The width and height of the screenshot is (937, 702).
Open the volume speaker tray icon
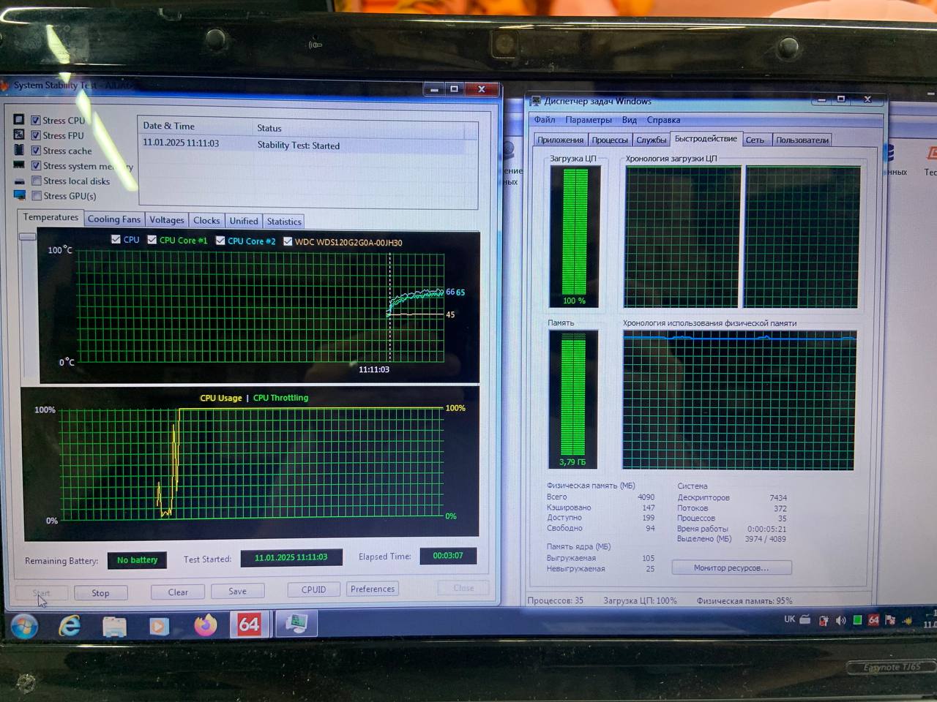840,620
